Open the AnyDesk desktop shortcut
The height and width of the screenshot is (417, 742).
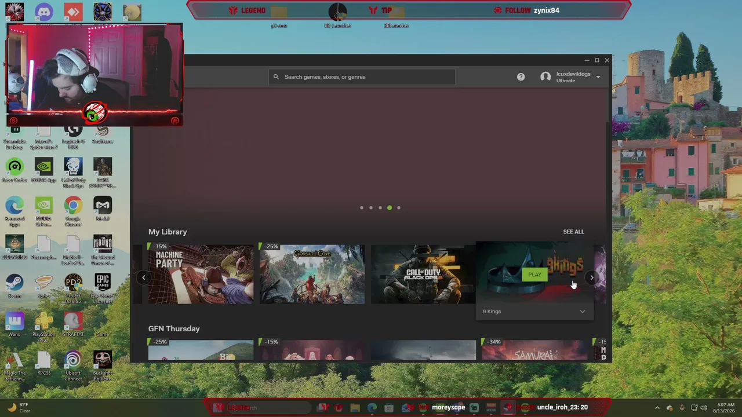(x=73, y=12)
